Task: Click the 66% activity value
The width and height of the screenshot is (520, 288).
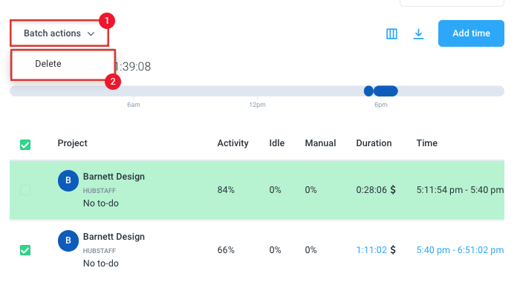Action: point(226,250)
